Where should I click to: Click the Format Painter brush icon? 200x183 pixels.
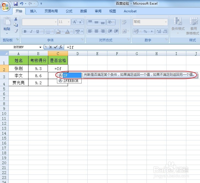click(16, 31)
